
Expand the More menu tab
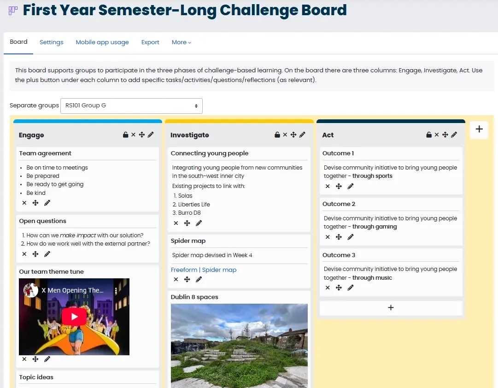[x=182, y=42]
